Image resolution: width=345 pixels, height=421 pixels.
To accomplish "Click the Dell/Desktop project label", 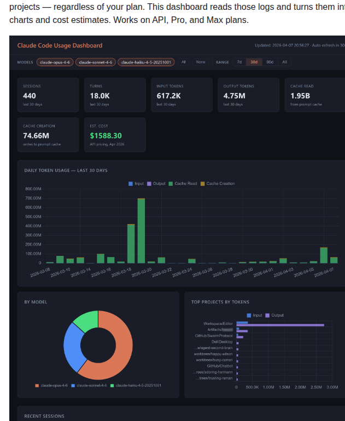I will click(222, 342).
